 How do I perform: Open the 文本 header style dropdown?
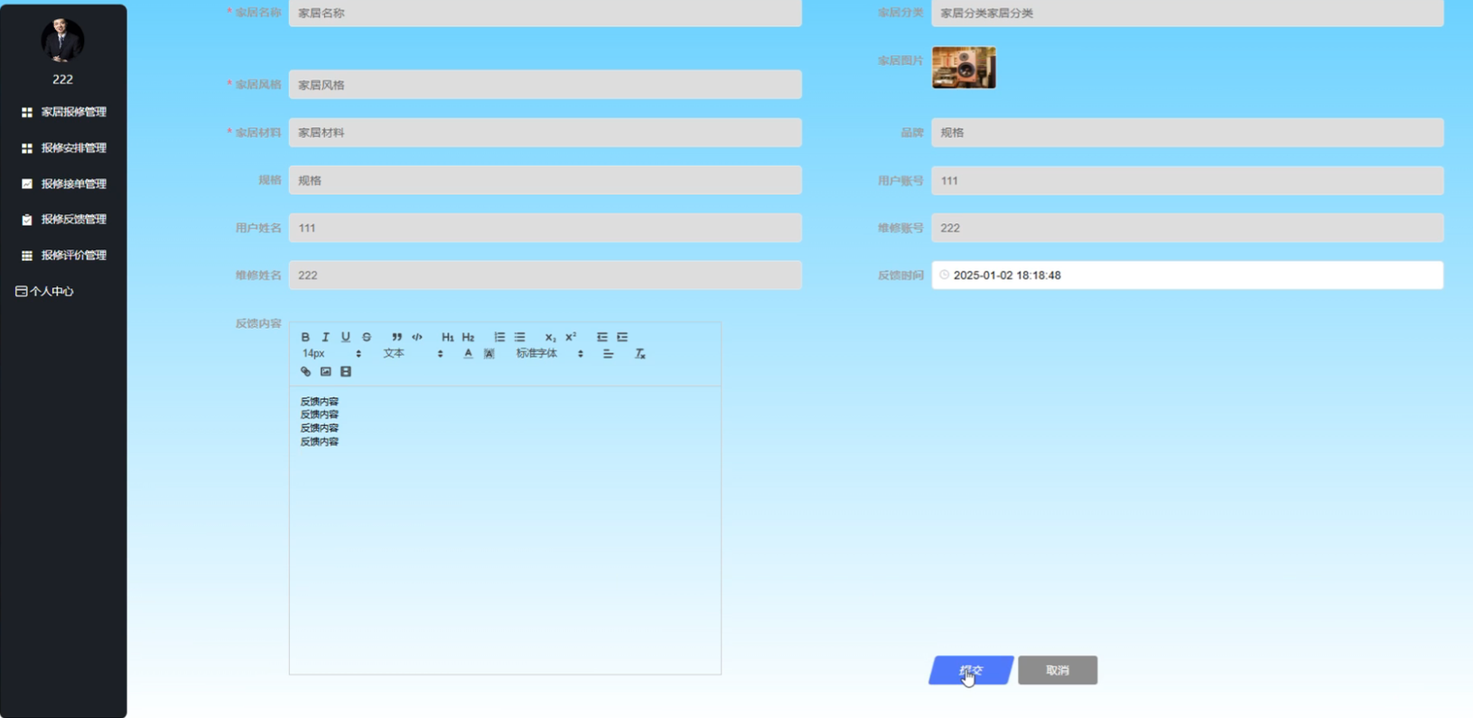tap(413, 354)
